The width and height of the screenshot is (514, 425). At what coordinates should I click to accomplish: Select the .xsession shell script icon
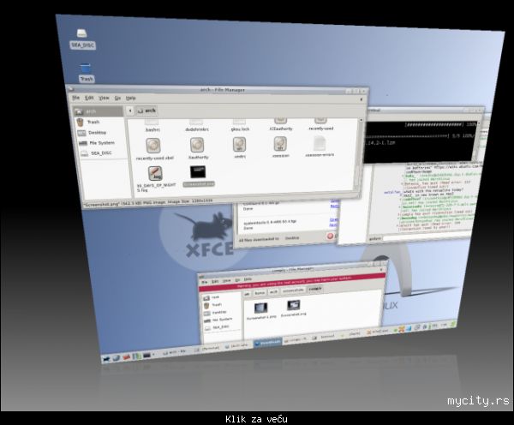pos(280,144)
